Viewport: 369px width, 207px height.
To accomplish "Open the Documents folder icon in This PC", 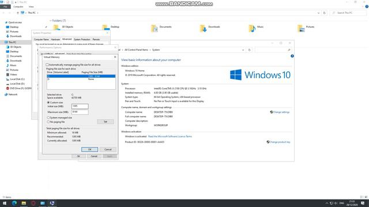I will point(155,28).
